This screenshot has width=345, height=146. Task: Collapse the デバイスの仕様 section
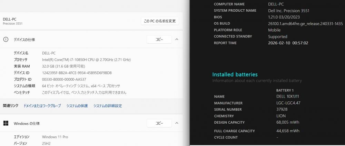click(177, 40)
